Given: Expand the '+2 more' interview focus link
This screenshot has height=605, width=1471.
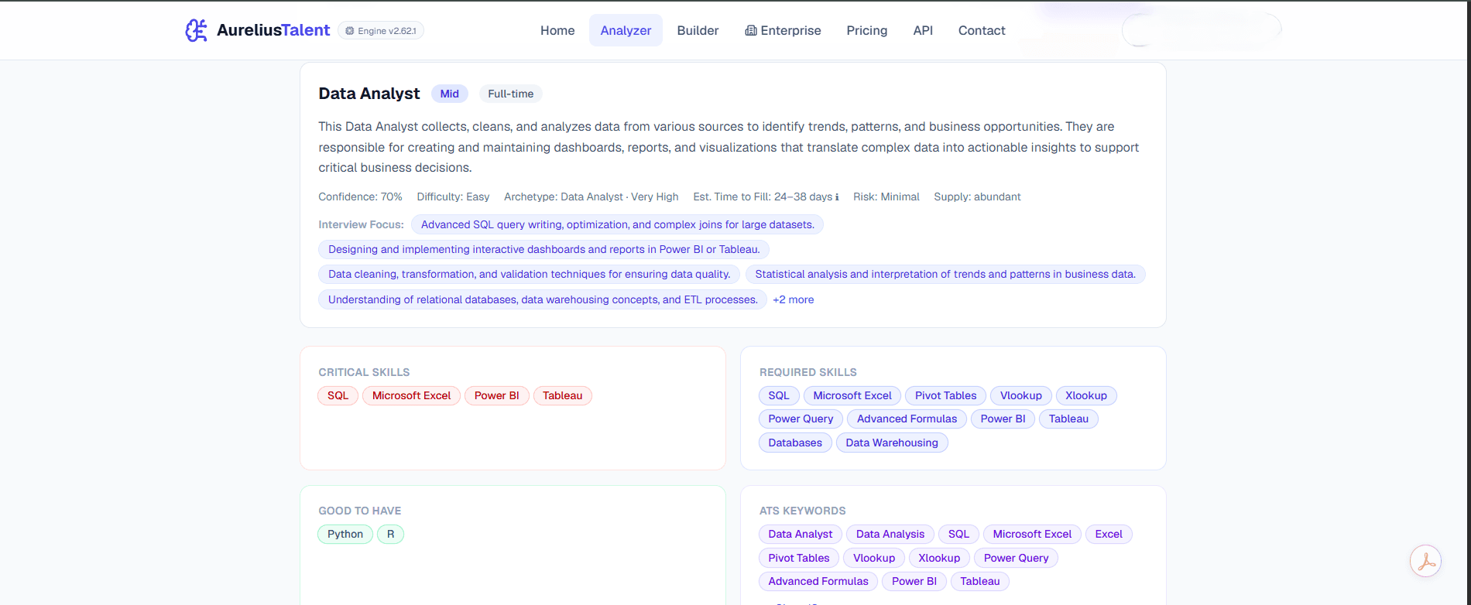Looking at the screenshot, I should click(793, 299).
